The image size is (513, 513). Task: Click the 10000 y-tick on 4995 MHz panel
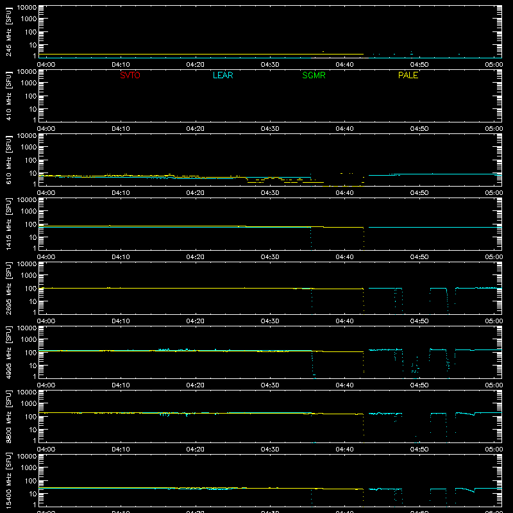point(27,328)
